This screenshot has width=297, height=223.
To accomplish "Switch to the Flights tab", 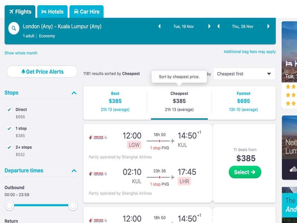I will click(x=20, y=12).
